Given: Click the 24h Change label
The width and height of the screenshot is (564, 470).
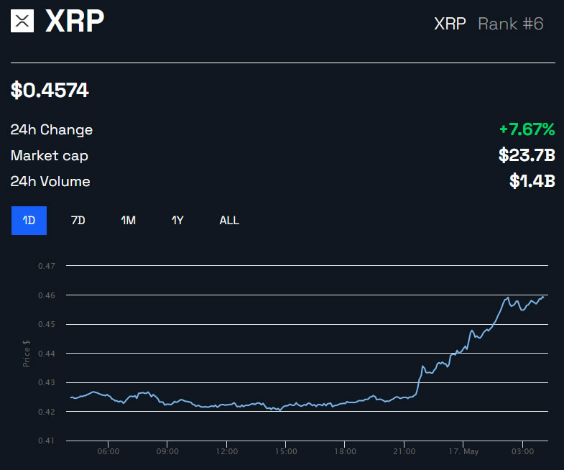Looking at the screenshot, I should click(x=52, y=130).
